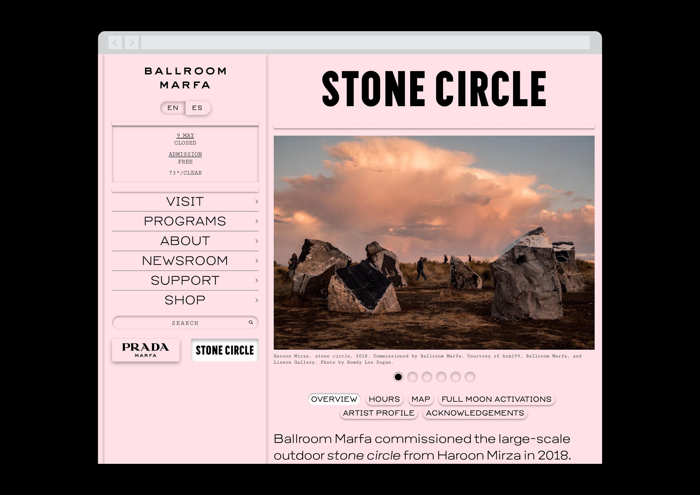Click the Admission link
700x495 pixels.
[x=185, y=154]
